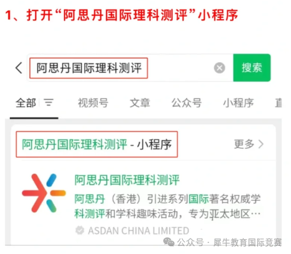Focus the search field containing 阿思丹国际理科测评

(130, 68)
